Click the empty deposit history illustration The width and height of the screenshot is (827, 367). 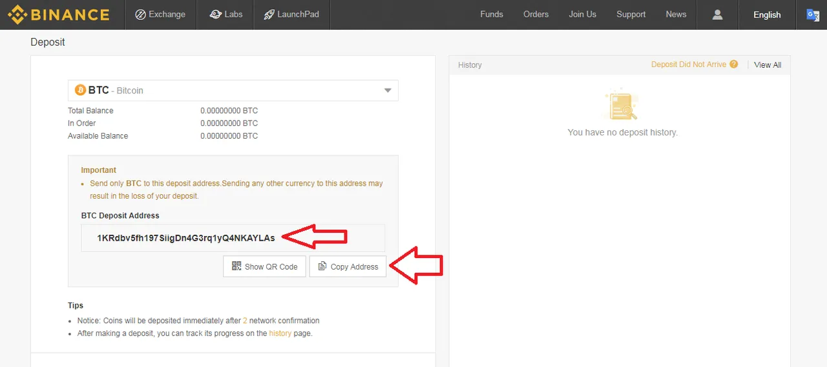coord(622,104)
